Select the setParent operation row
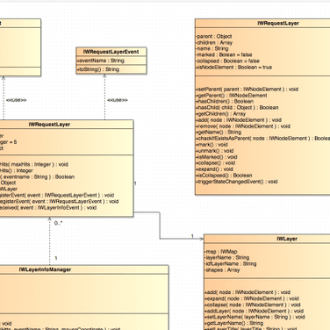 tap(247, 89)
